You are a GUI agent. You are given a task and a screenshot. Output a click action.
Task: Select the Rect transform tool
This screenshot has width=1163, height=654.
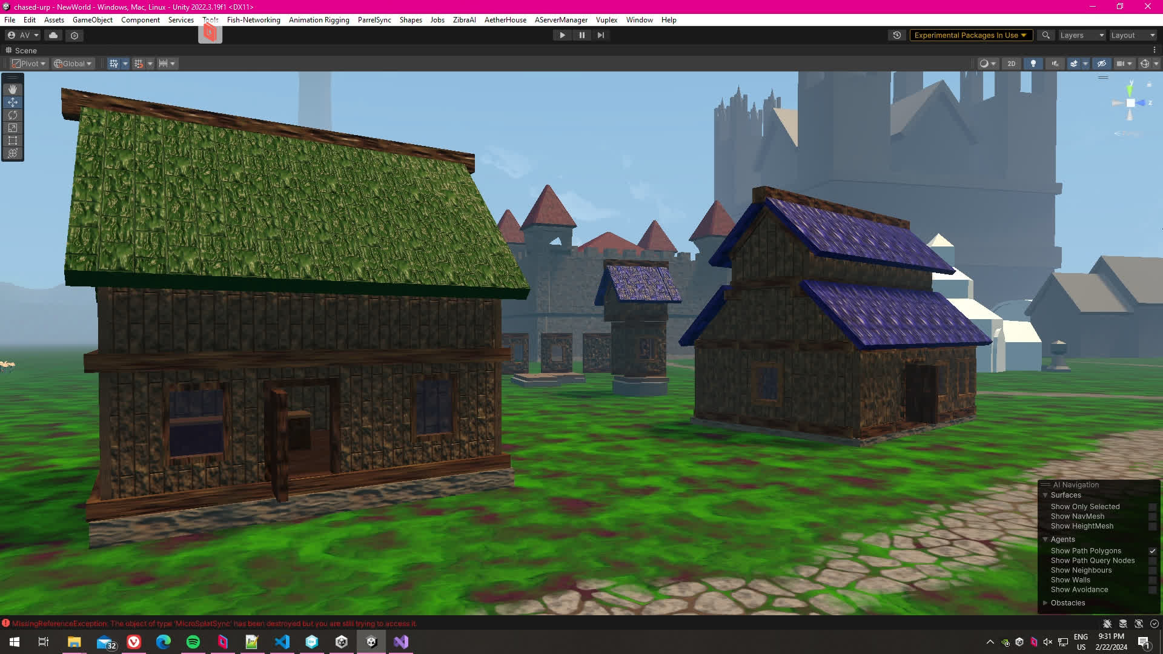click(x=13, y=140)
